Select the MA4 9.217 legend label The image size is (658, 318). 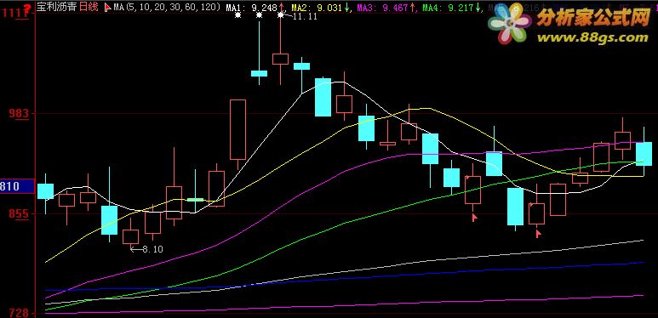pos(449,7)
